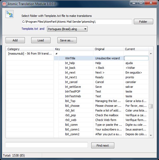Viewport: 159px width, 160px height.
Task: Click the Category column header
Action: click(x=30, y=49)
